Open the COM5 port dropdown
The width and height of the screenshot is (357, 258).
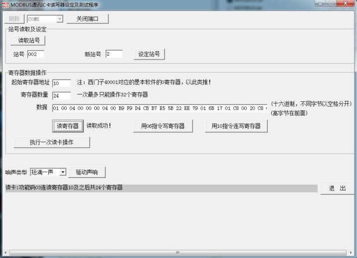(x=60, y=19)
